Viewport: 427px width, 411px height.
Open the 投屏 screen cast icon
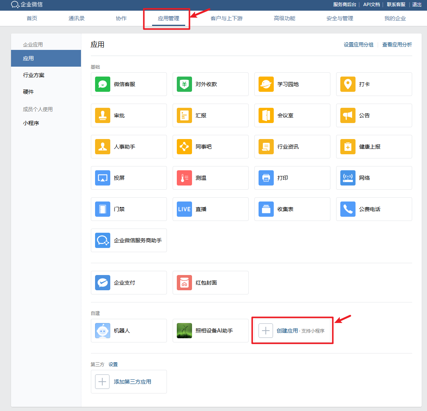102,178
